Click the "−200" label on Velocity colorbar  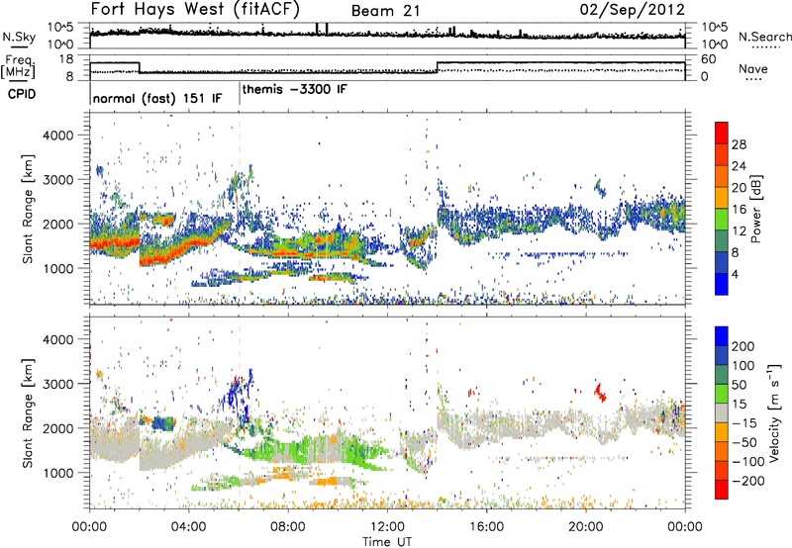click(748, 481)
